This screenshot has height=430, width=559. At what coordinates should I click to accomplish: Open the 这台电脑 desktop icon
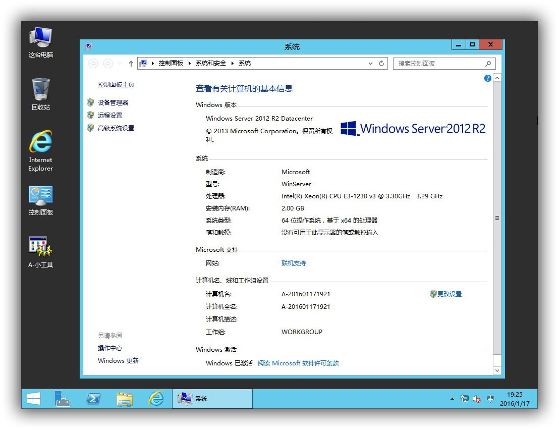coord(41,42)
